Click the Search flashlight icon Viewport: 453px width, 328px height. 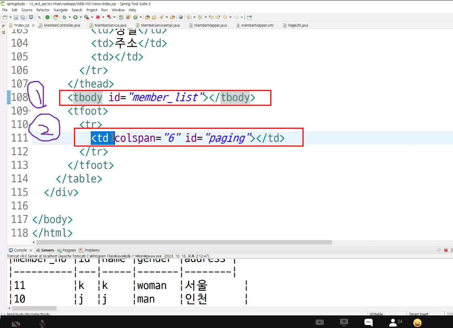161,17
